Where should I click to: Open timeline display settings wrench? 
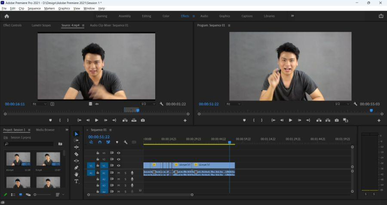pos(126,142)
